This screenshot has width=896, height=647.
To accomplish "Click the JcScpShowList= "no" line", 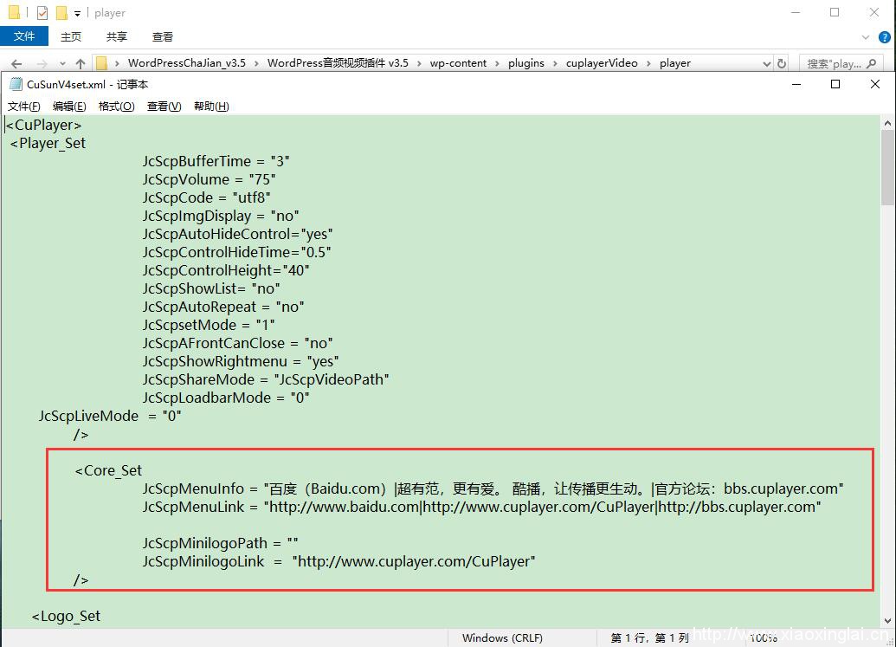I will click(x=211, y=288).
